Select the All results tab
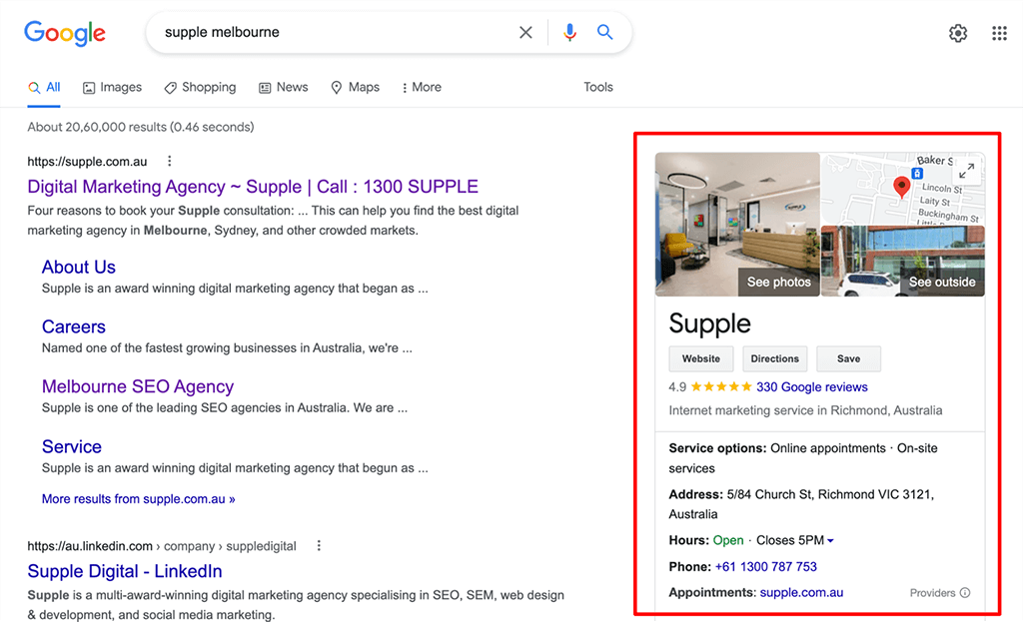1023x622 pixels. (44, 88)
